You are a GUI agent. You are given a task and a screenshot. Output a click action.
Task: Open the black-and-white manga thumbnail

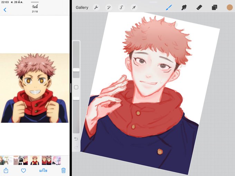[20, 160]
